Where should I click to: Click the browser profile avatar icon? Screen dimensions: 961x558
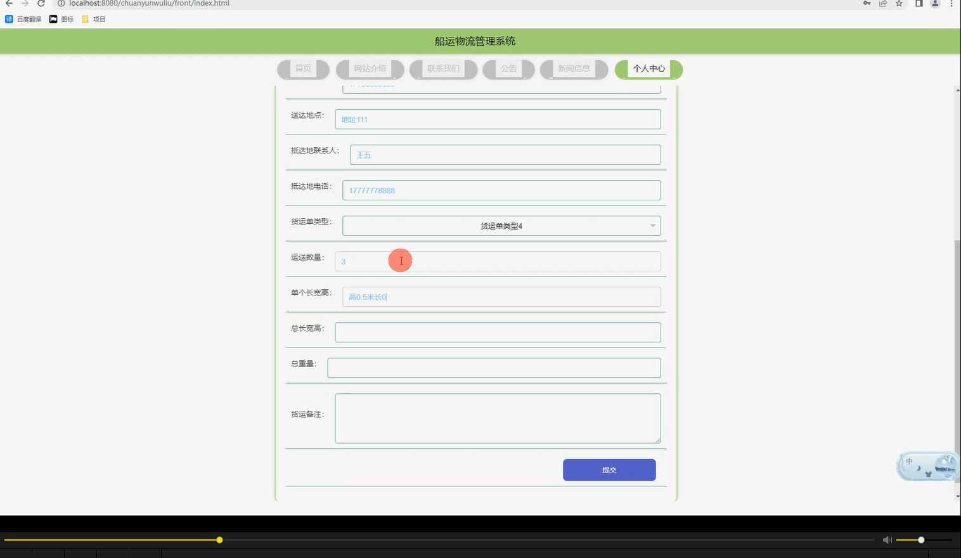point(934,4)
